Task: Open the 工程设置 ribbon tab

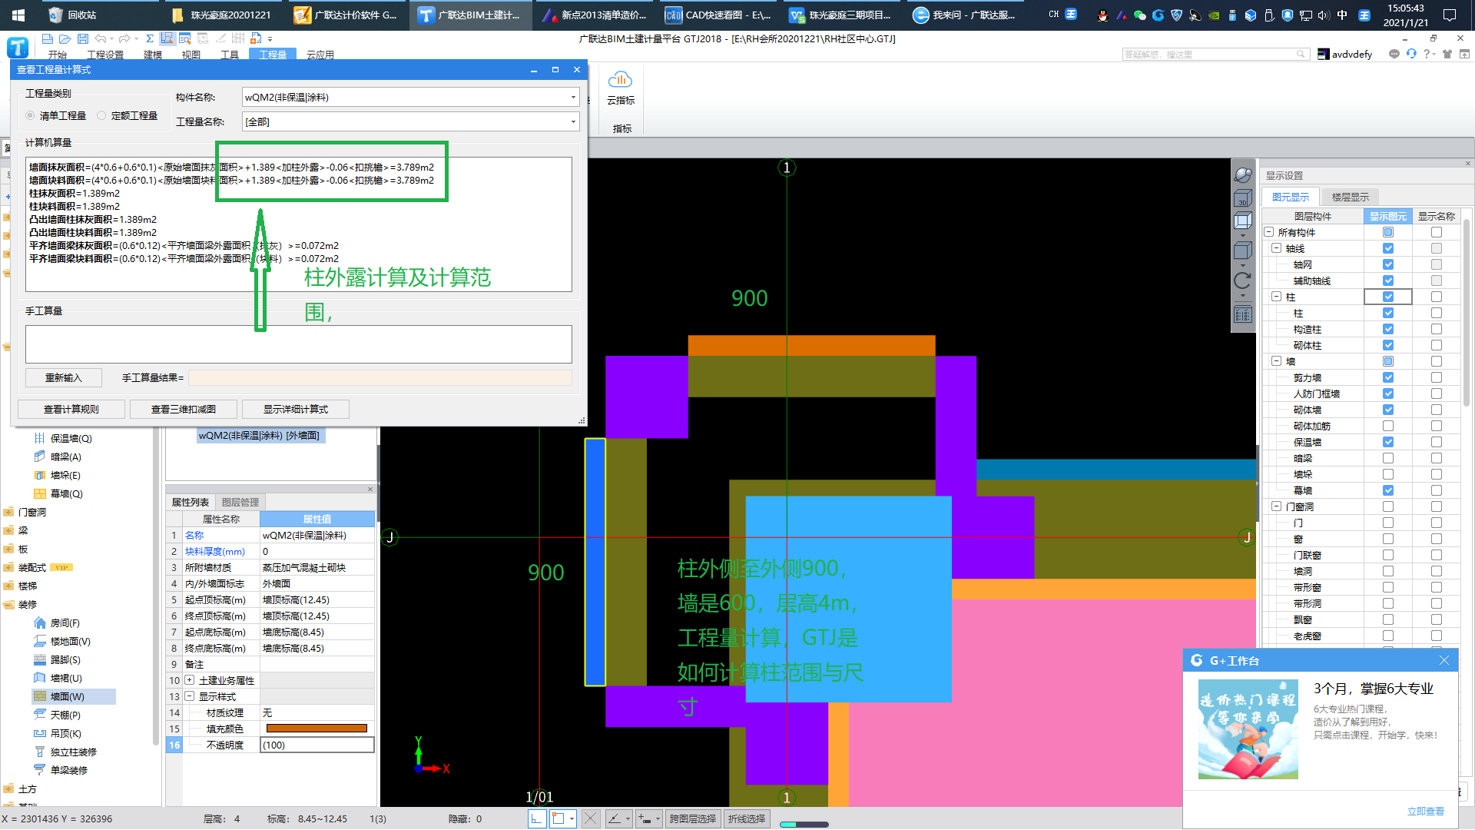Action: click(105, 55)
